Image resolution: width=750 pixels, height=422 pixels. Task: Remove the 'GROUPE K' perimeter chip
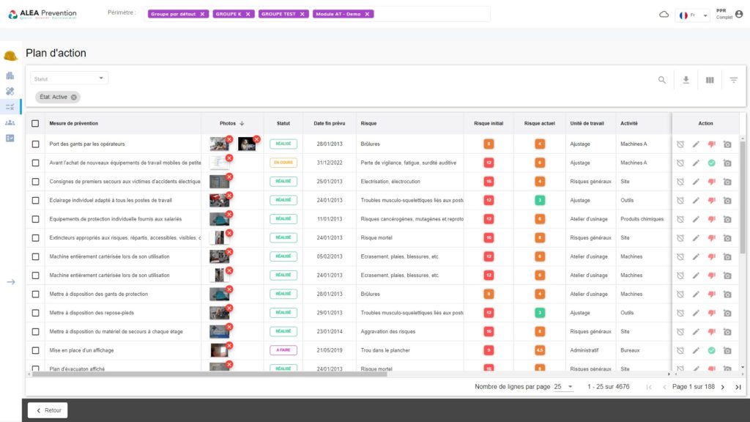coord(248,14)
